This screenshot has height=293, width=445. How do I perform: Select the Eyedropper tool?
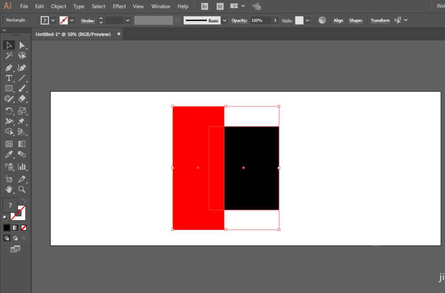[x=9, y=154]
